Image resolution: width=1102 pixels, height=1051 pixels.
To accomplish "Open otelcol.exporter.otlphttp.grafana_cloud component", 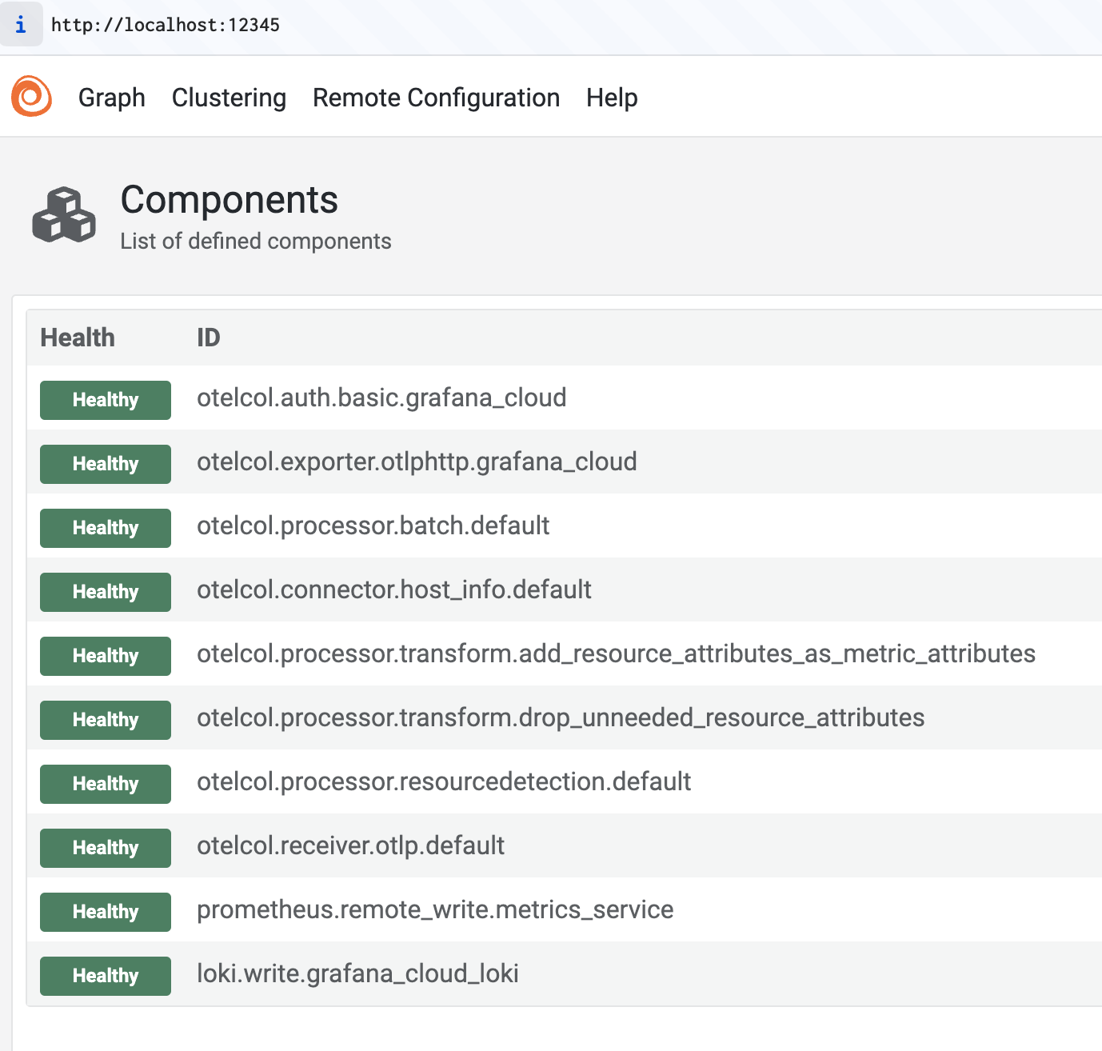I will [x=417, y=462].
